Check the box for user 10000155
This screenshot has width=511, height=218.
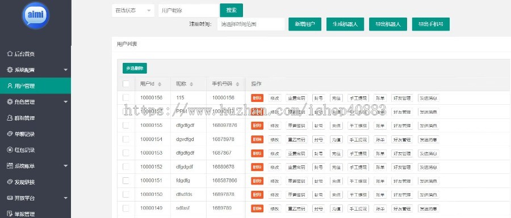(x=126, y=125)
